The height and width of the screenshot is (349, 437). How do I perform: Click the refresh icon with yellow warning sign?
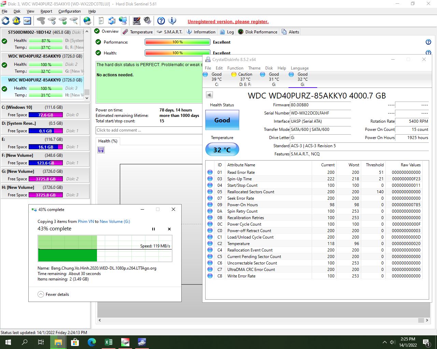pos(16,21)
